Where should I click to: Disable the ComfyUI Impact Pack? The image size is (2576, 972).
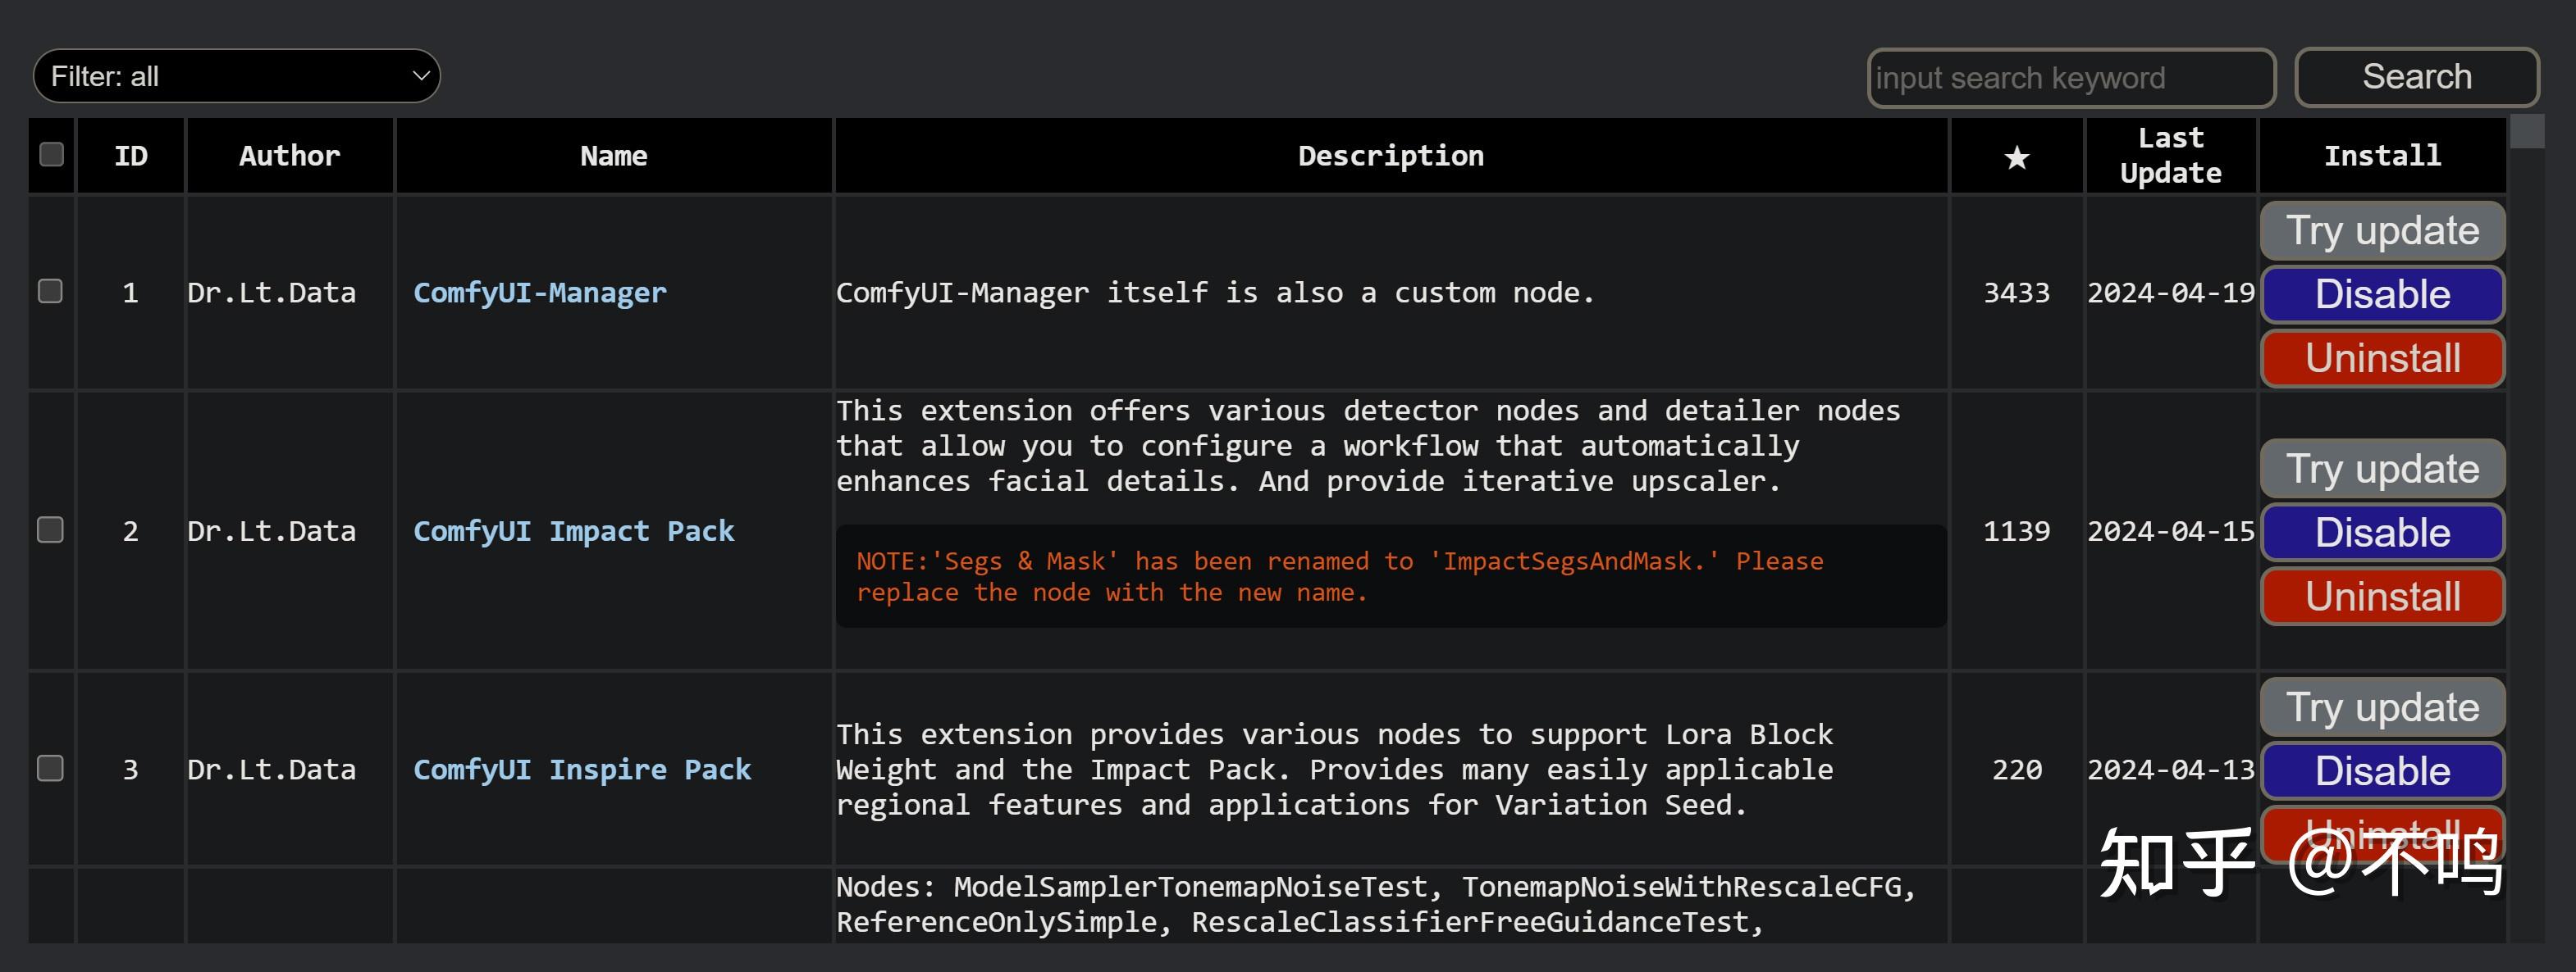(2381, 533)
